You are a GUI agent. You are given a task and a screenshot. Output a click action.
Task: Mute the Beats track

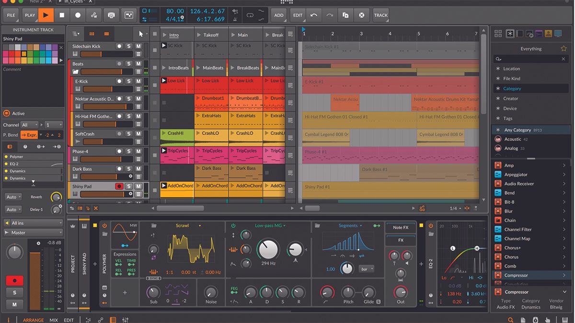(139, 64)
